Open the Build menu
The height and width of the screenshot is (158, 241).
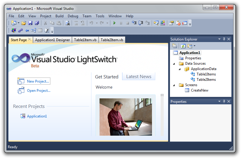pyautogui.click(x=59, y=16)
